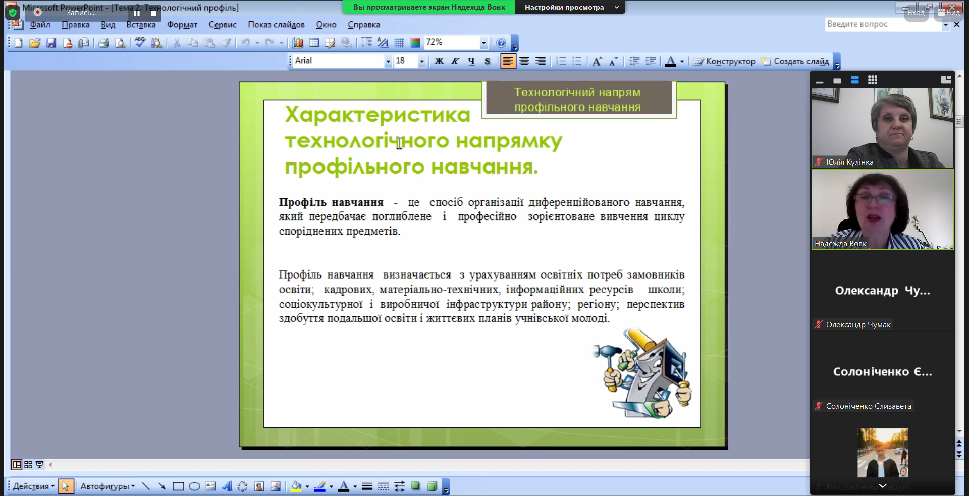Toggle bulleted list
The height and width of the screenshot is (496, 969).
(577, 61)
